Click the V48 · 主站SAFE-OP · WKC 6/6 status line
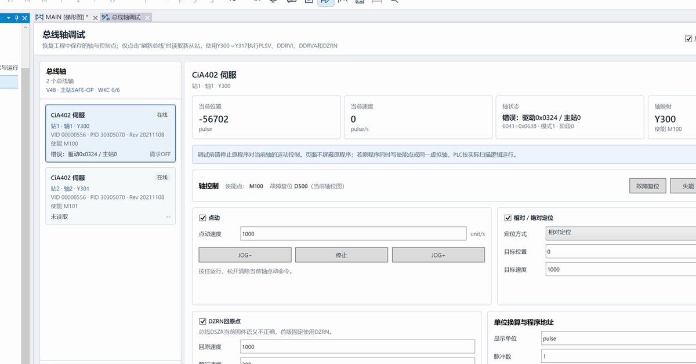This screenshot has width=696, height=364. click(83, 90)
